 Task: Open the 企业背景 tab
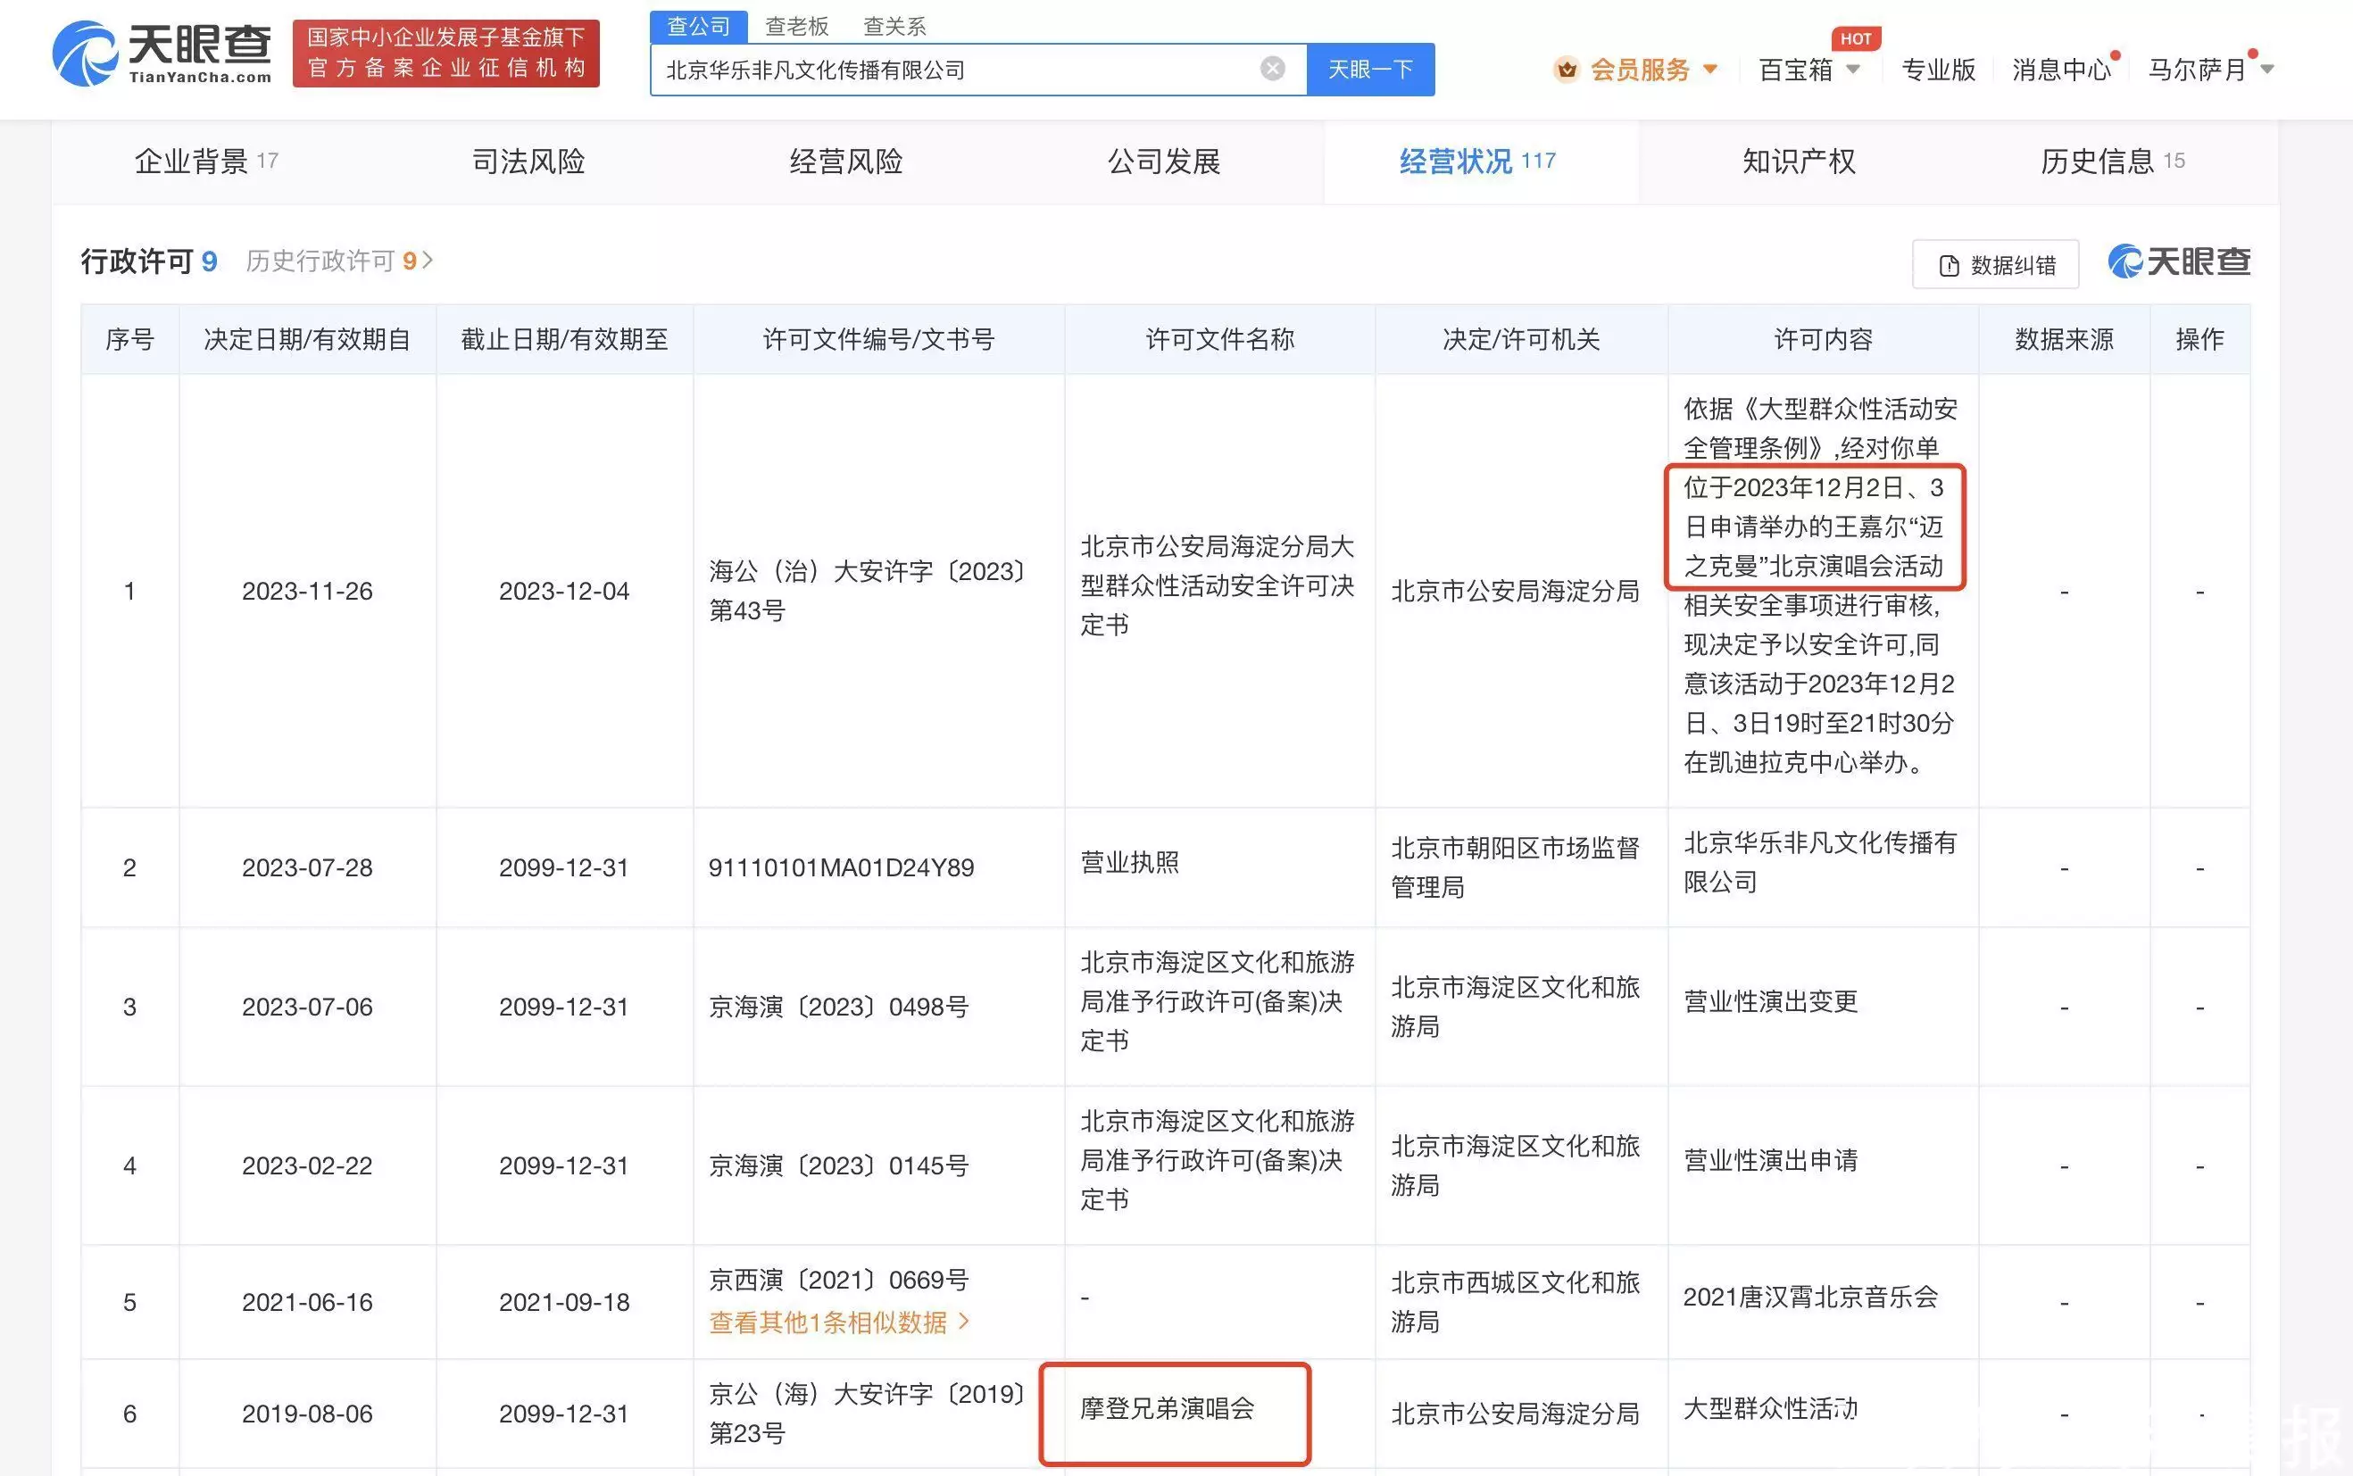(207, 161)
